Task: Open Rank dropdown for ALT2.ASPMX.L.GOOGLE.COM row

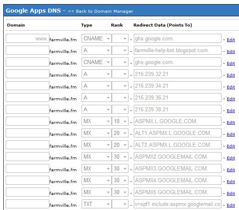Action: pyautogui.click(x=120, y=145)
